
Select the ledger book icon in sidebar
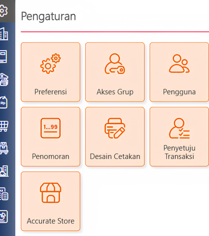[x=4, y=57]
